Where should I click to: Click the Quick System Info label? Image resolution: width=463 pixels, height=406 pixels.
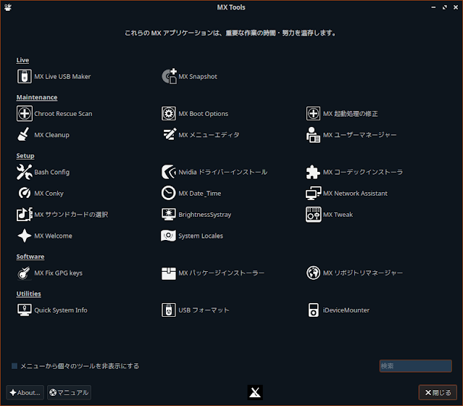(61, 310)
